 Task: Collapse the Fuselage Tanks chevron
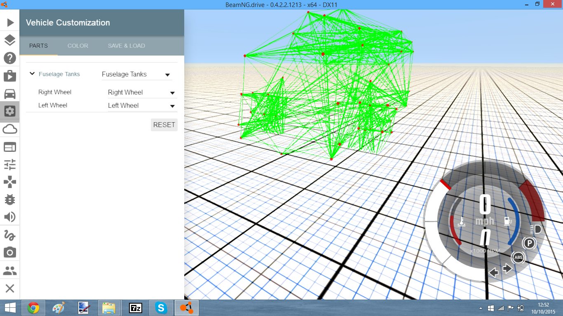click(x=32, y=74)
